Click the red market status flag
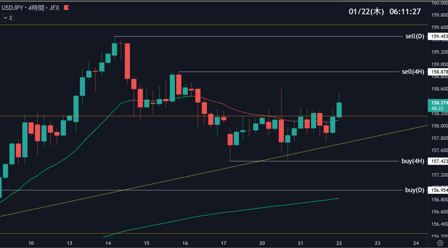Viewport: 448px width, 248px height. 66,8
